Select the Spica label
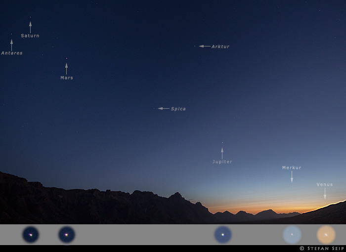Image resolution: width=346 pixels, height=252 pixels. pos(178,109)
